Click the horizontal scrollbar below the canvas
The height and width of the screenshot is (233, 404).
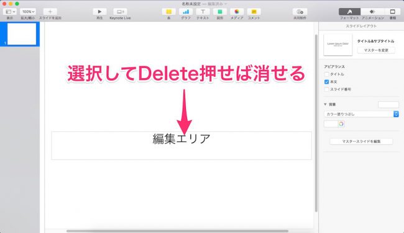point(177,231)
